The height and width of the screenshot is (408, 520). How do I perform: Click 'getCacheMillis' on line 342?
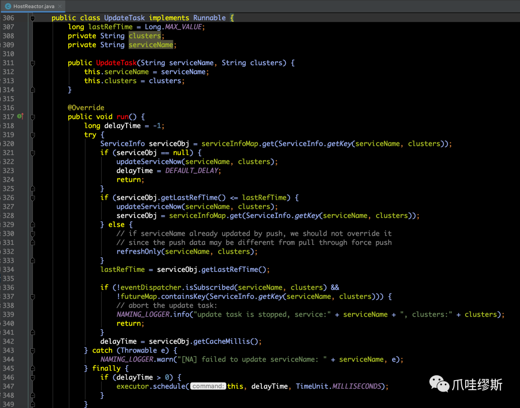point(221,342)
